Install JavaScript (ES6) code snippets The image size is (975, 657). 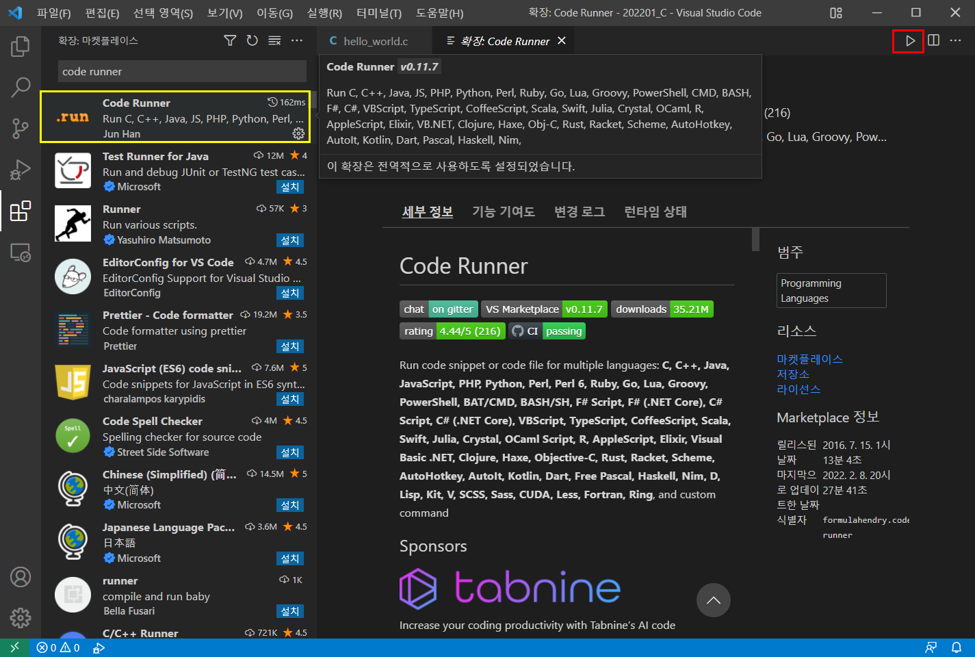(x=289, y=399)
